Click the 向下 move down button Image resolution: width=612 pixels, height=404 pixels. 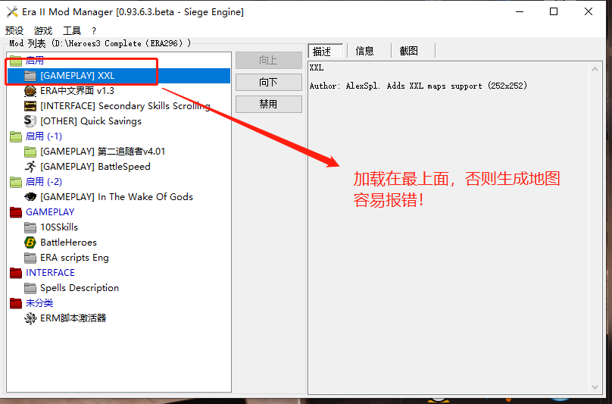(x=269, y=82)
